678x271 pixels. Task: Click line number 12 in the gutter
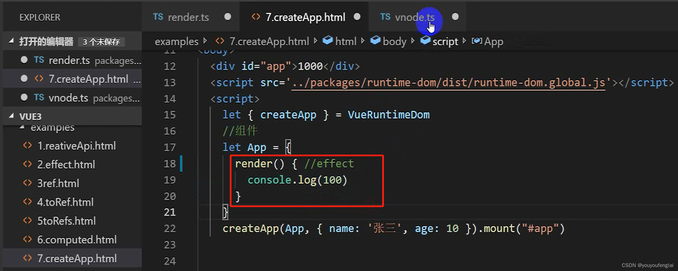tap(170, 66)
